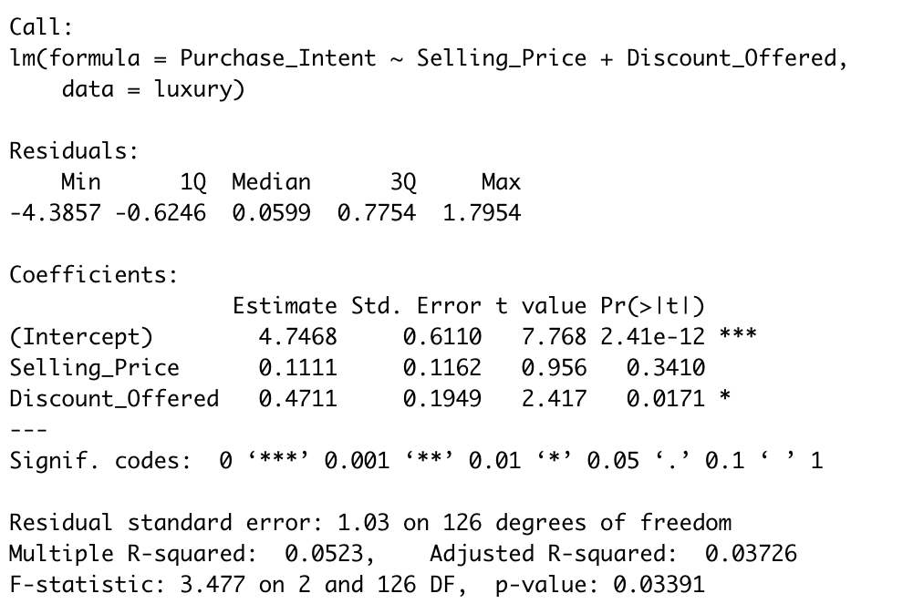Click the 'Coefficients:' heading
Image resolution: width=903 pixels, height=614 pixels.
coord(94,274)
